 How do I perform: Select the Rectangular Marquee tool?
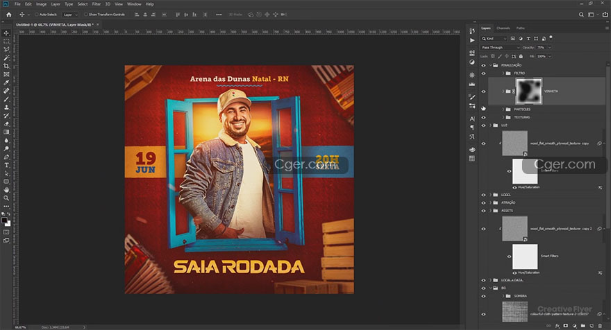point(6,42)
